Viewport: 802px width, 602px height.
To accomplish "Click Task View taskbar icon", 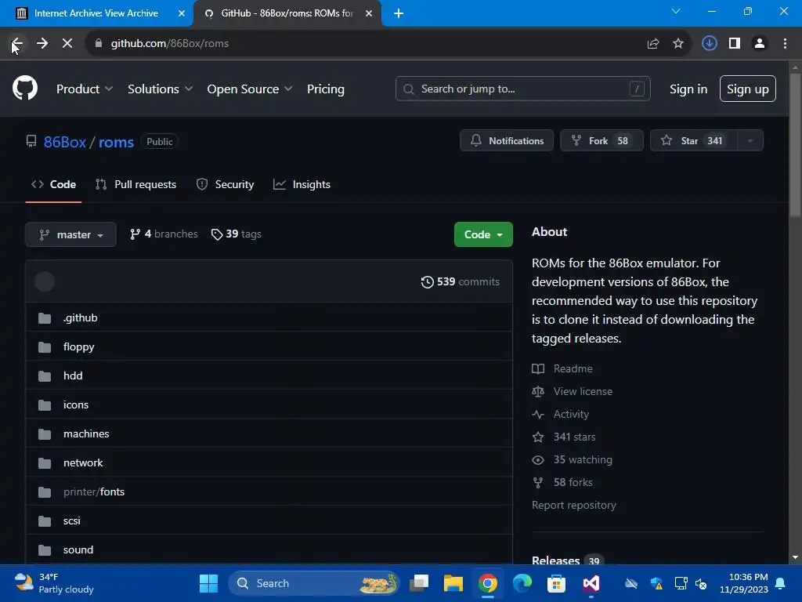I will (x=419, y=583).
